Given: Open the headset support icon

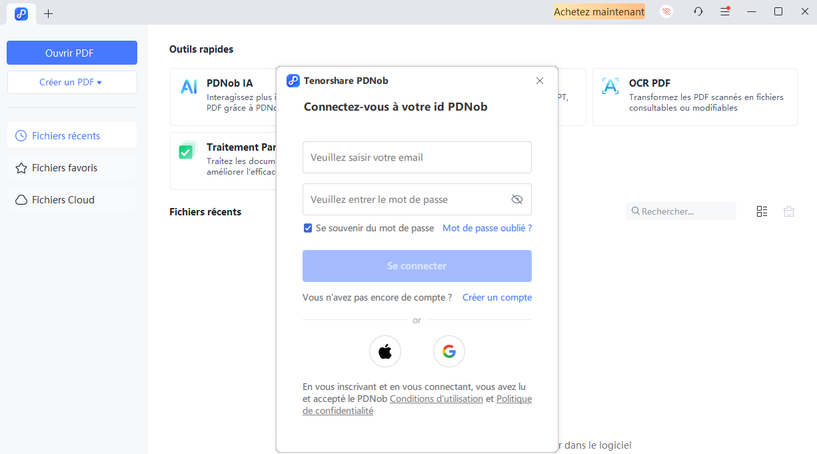Looking at the screenshot, I should pos(698,11).
